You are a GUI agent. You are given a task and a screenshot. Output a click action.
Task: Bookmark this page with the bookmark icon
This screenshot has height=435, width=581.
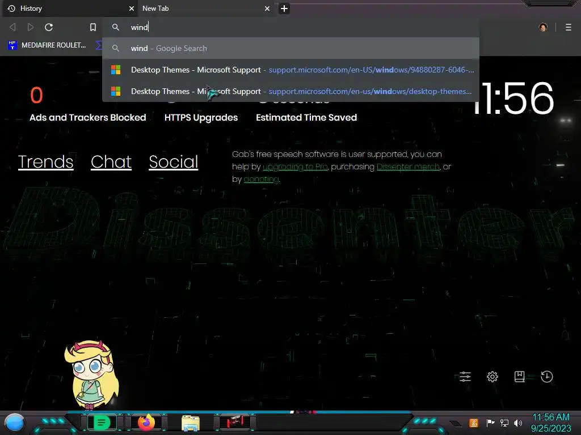pos(93,27)
